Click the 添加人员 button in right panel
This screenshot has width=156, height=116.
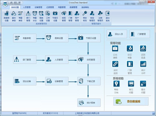click(x=117, y=34)
